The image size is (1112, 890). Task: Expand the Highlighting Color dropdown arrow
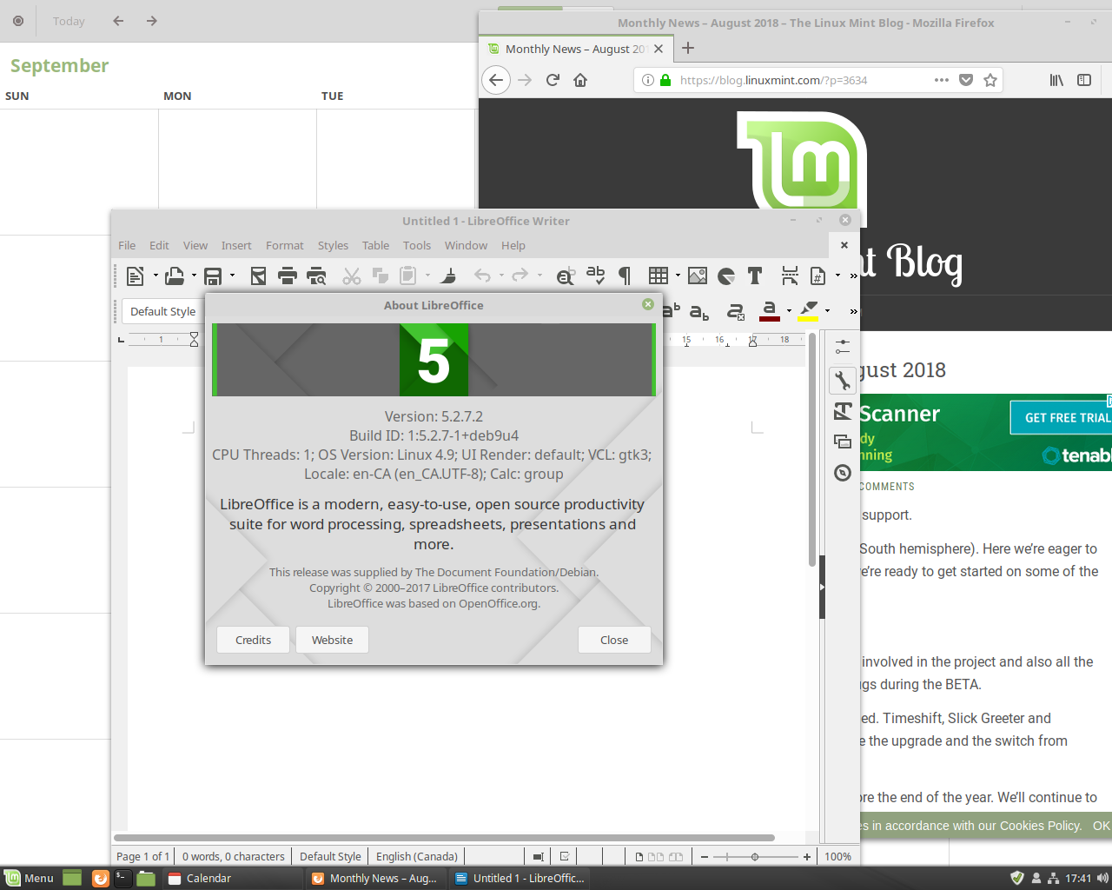[827, 311]
